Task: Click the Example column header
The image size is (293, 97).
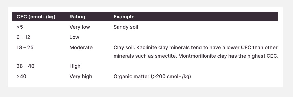Action: 124,17
